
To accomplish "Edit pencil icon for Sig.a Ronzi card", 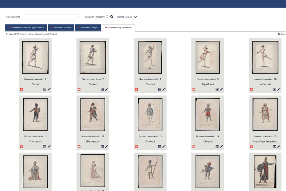I will [x=222, y=89].
